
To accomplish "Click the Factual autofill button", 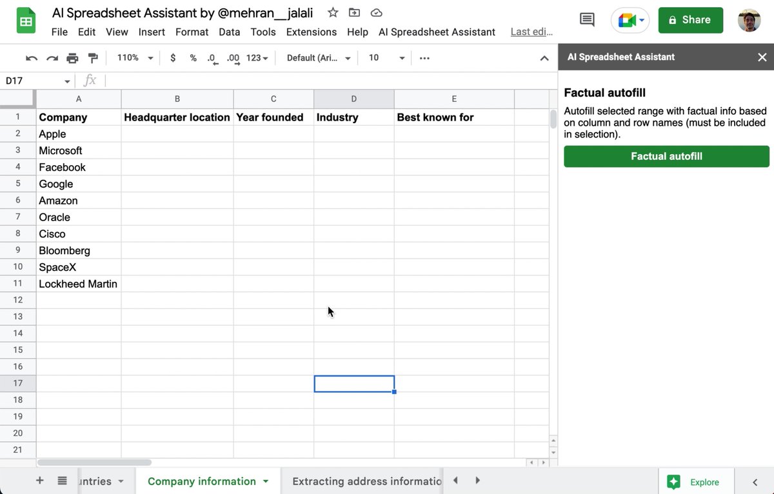I will pyautogui.click(x=666, y=156).
